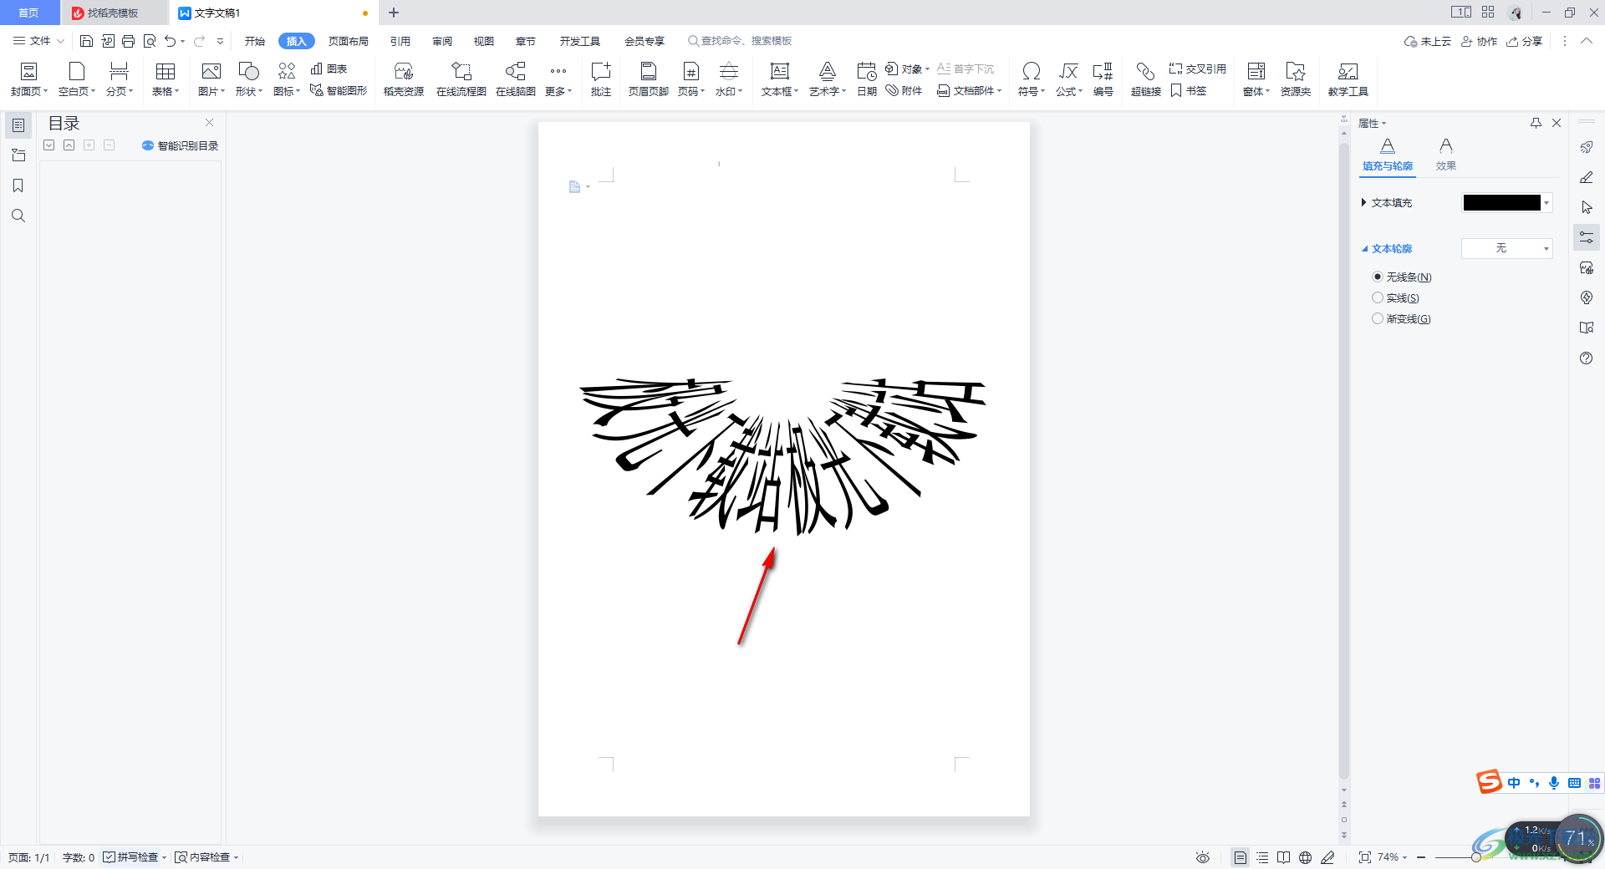Viewport: 1605px width, 869px height.
Task: Open text outline dropdown showing 无
Action: pyautogui.click(x=1507, y=248)
